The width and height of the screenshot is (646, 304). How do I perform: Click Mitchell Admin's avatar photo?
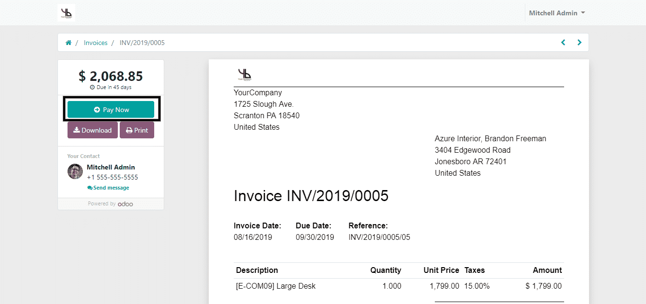[75, 171]
